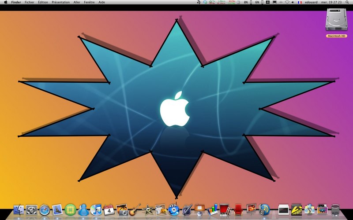Open the Fichier menu

point(29,2)
